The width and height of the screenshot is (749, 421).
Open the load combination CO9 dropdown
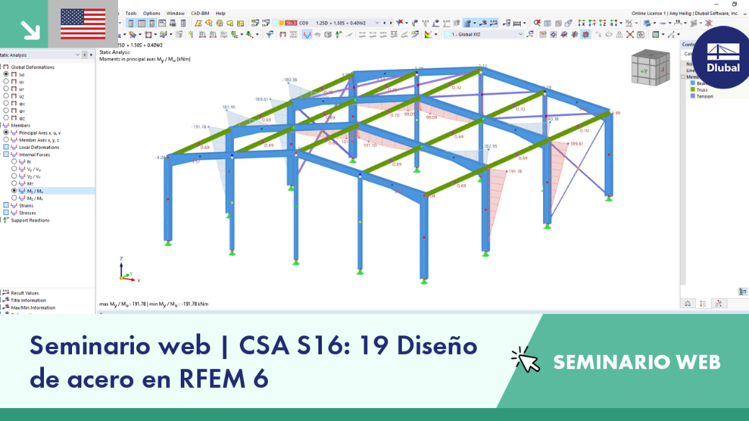(x=377, y=23)
